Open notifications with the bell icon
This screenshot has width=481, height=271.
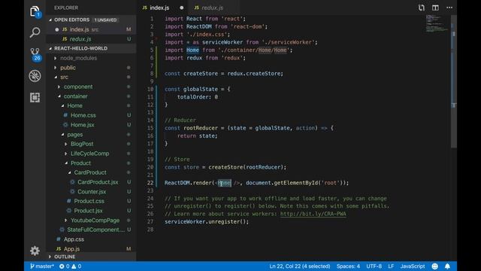(x=448, y=266)
